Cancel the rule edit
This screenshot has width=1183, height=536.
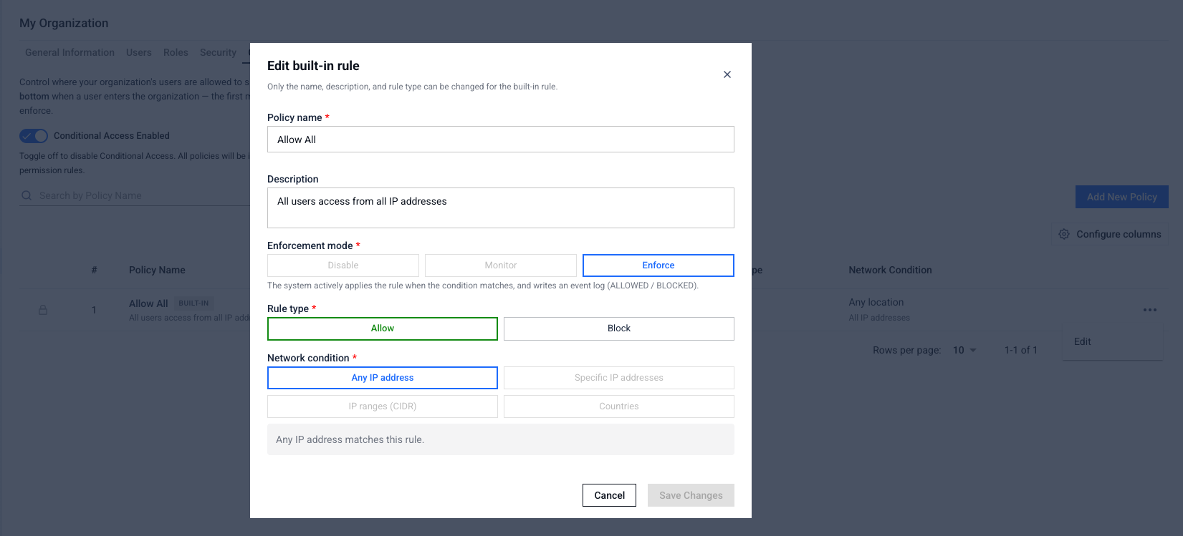pyautogui.click(x=610, y=495)
